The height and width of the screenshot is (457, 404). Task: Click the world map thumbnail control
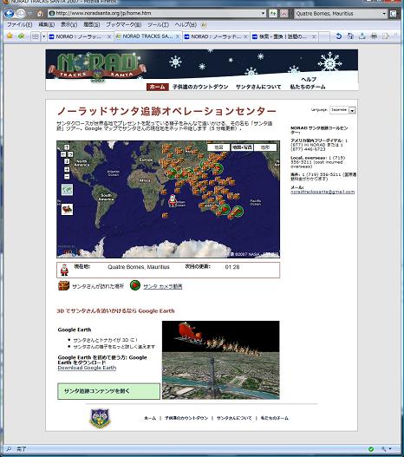67,190
